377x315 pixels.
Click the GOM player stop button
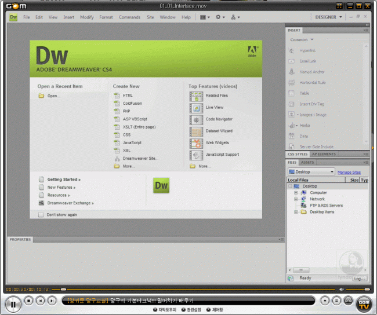[x=28, y=301]
